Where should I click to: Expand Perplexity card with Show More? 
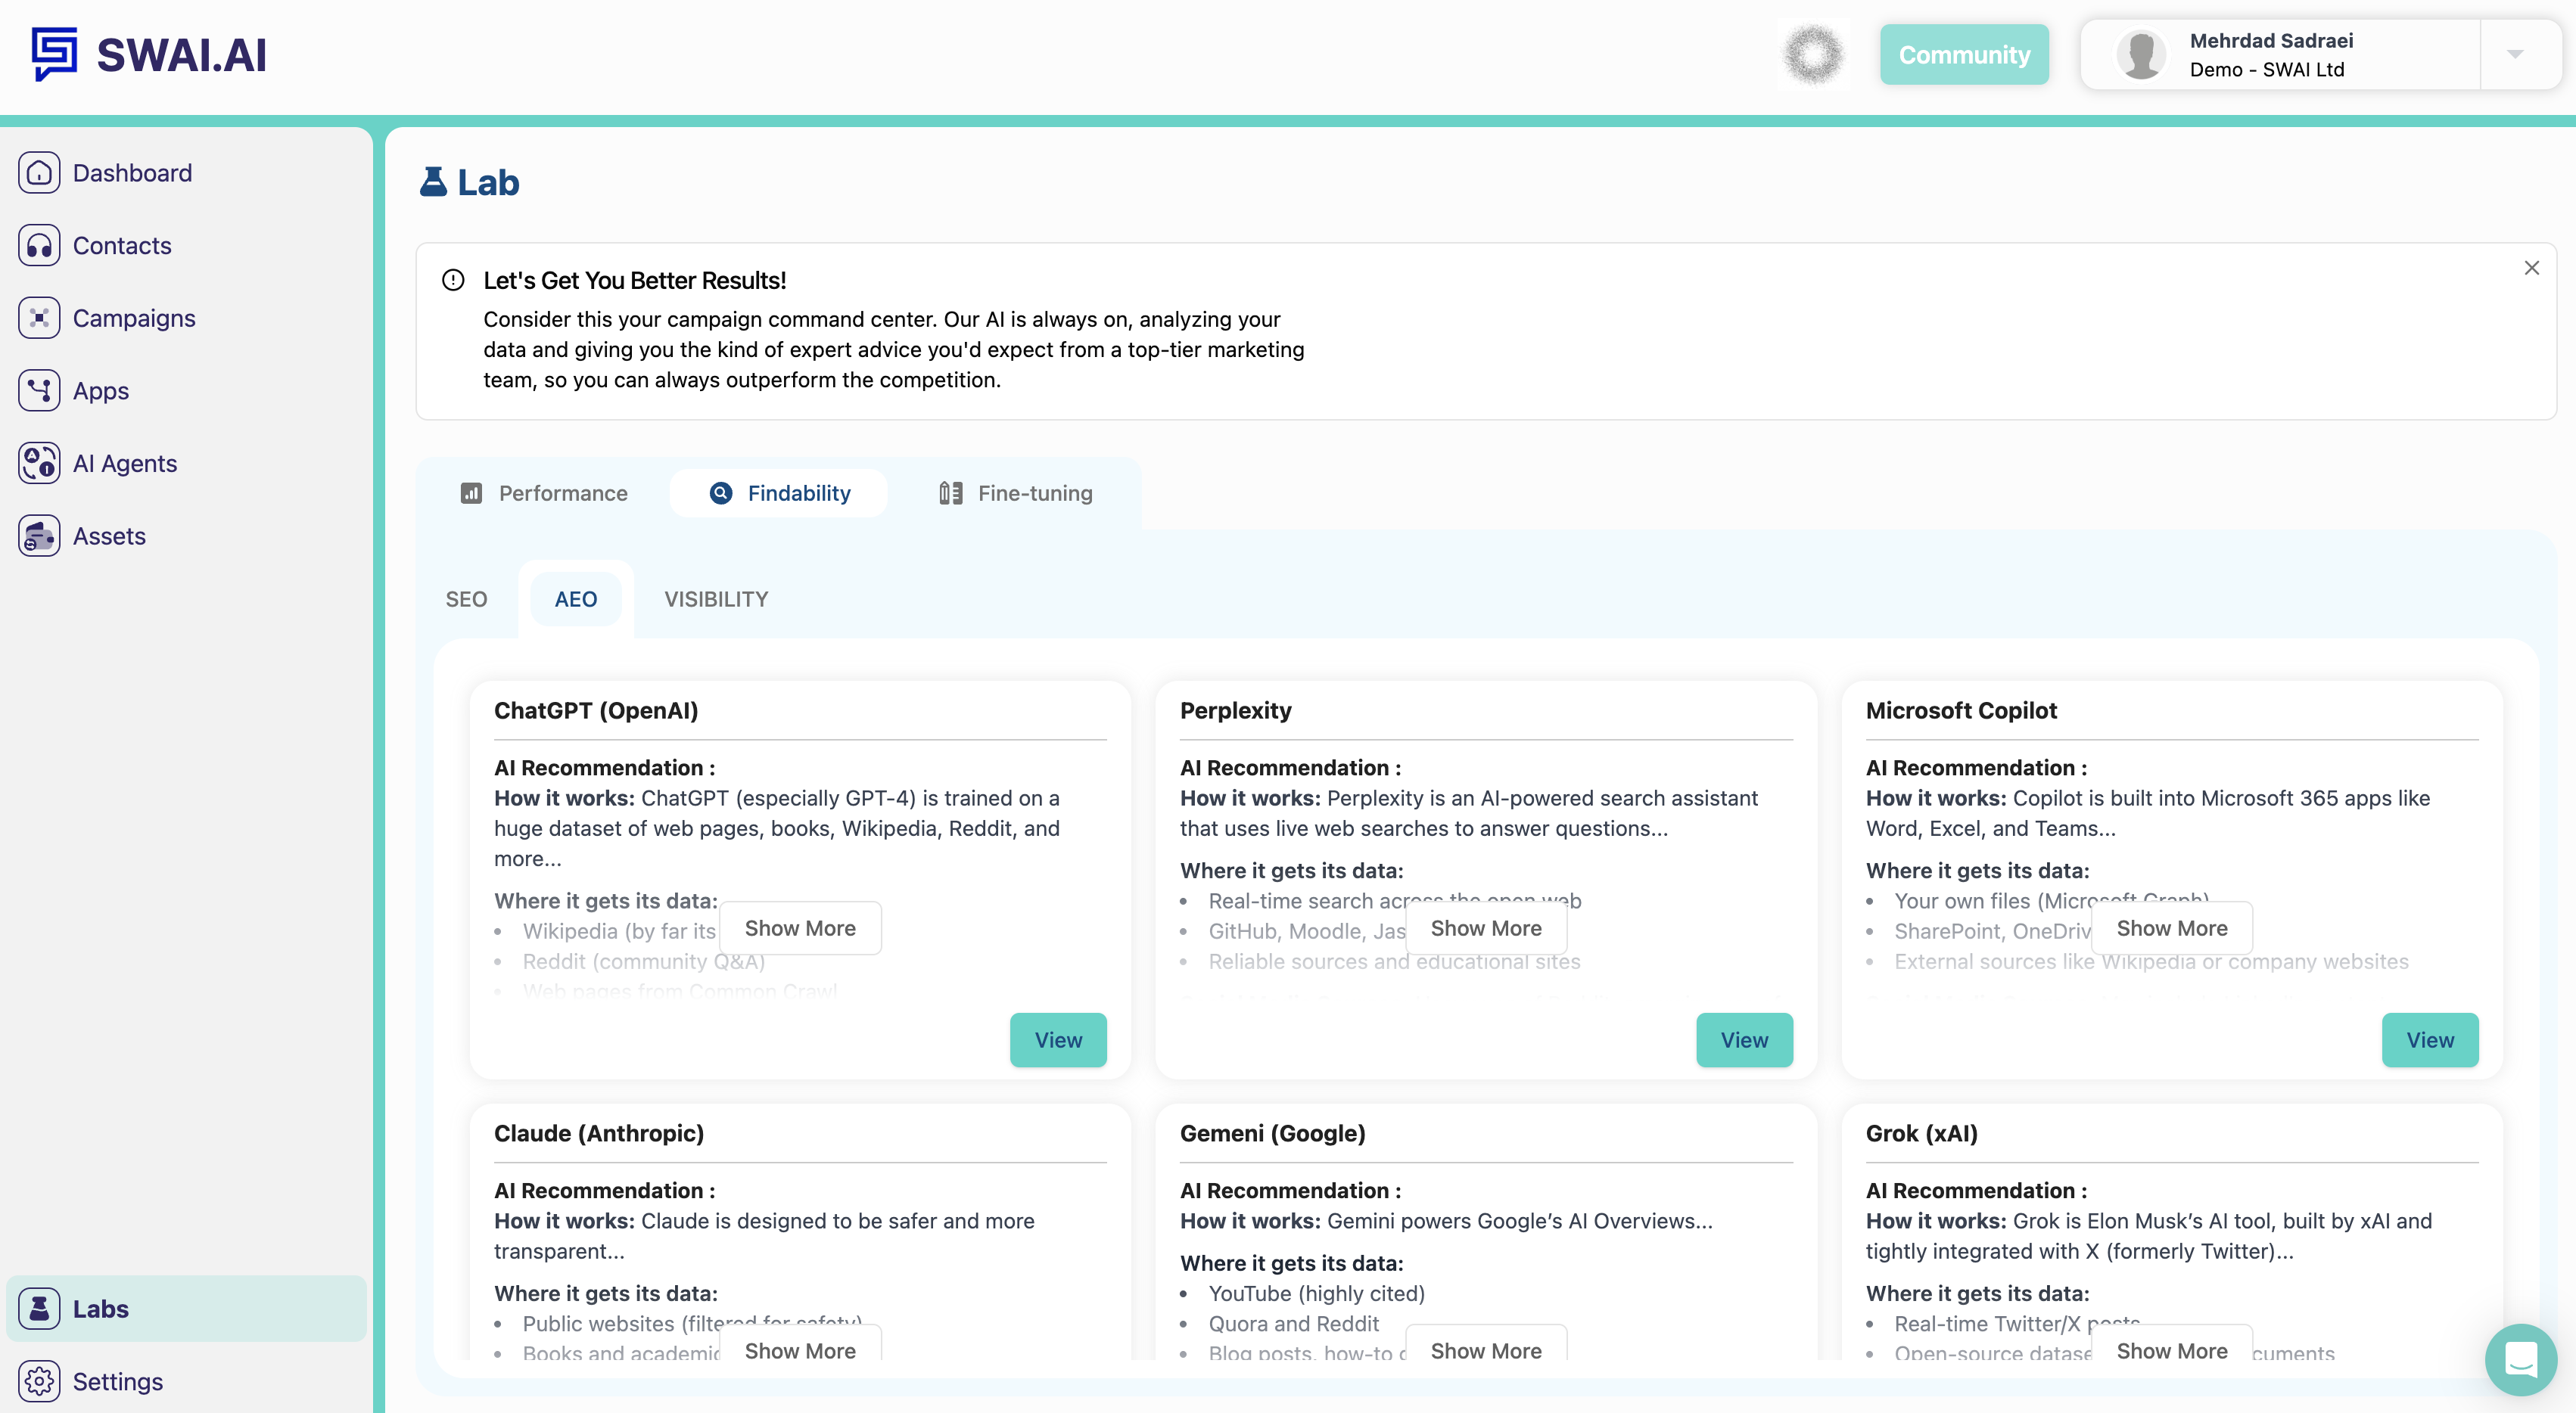[x=1486, y=928]
